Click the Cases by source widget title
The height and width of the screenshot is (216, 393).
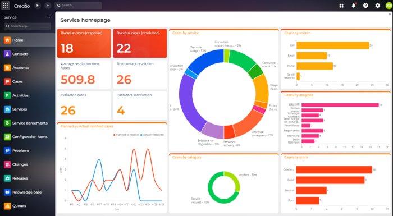[x=297, y=33]
